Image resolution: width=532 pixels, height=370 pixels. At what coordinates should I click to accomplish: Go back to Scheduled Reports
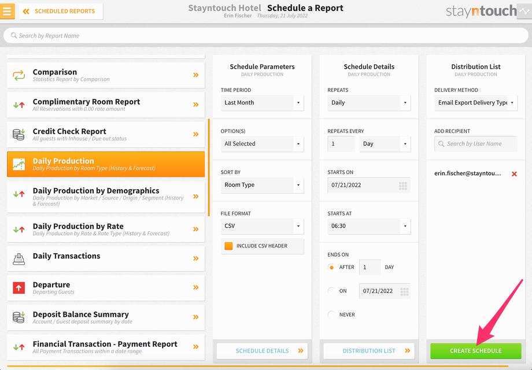coord(61,11)
